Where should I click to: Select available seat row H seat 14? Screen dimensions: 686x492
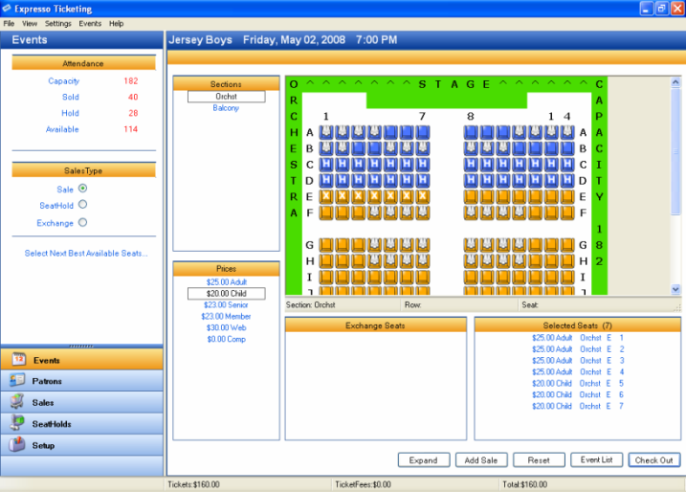tap(567, 261)
